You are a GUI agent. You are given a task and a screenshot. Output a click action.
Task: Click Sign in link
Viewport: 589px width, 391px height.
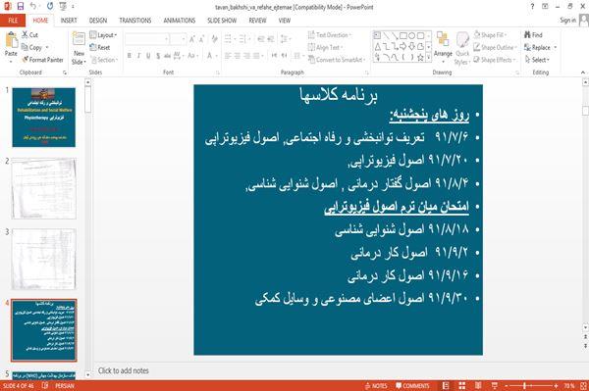click(x=567, y=21)
